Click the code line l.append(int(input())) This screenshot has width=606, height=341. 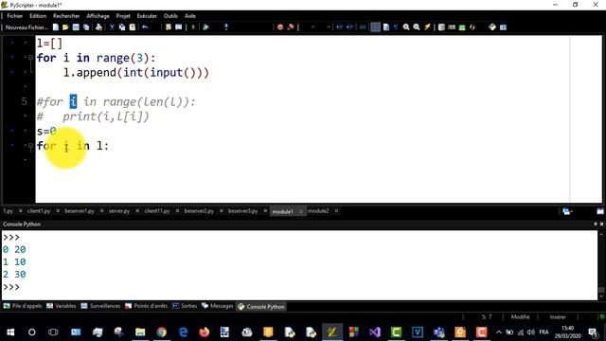(136, 73)
